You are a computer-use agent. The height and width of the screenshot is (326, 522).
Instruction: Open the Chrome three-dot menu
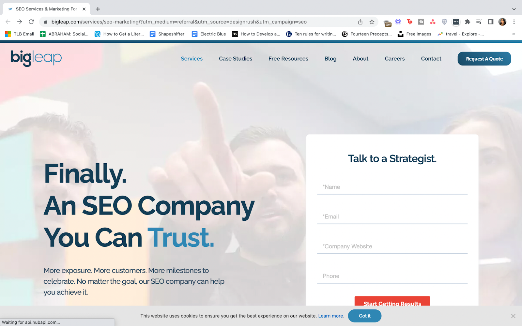click(514, 22)
